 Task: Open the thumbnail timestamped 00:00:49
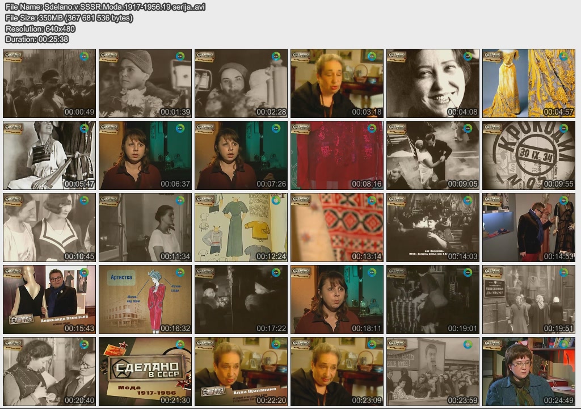tap(49, 83)
